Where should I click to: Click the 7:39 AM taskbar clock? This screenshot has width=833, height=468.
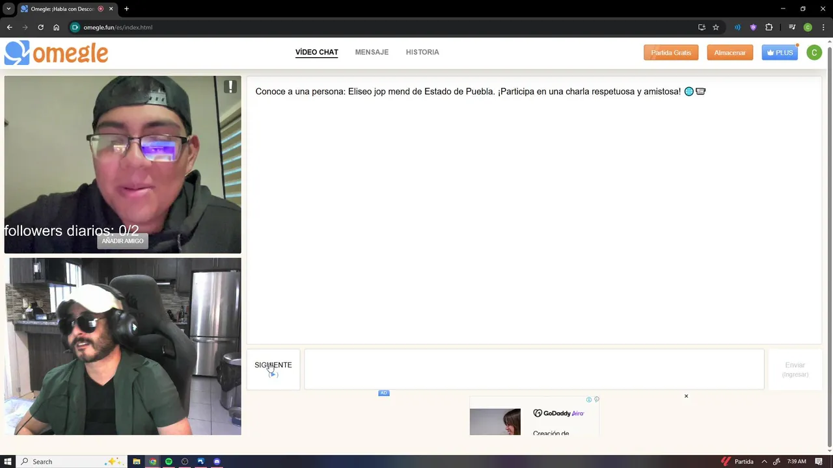pyautogui.click(x=797, y=461)
